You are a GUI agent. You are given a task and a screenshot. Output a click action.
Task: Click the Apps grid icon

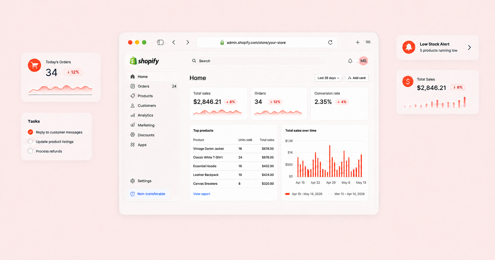point(132,145)
